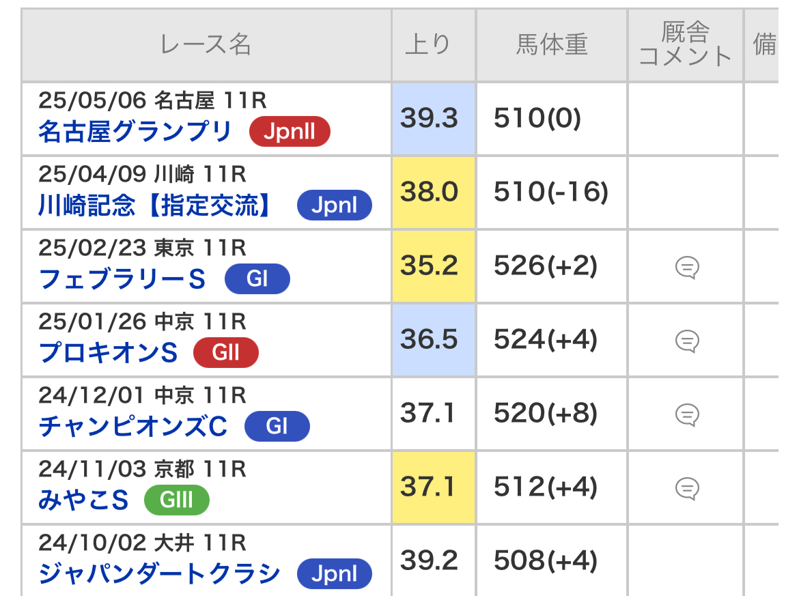
Task: Open stable comment icon for フェブラリーS row
Action: pyautogui.click(x=687, y=267)
